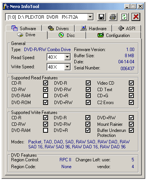This screenshot has width=146, height=180.
Task: Click the green refresh icon
Action: tap(124, 17)
